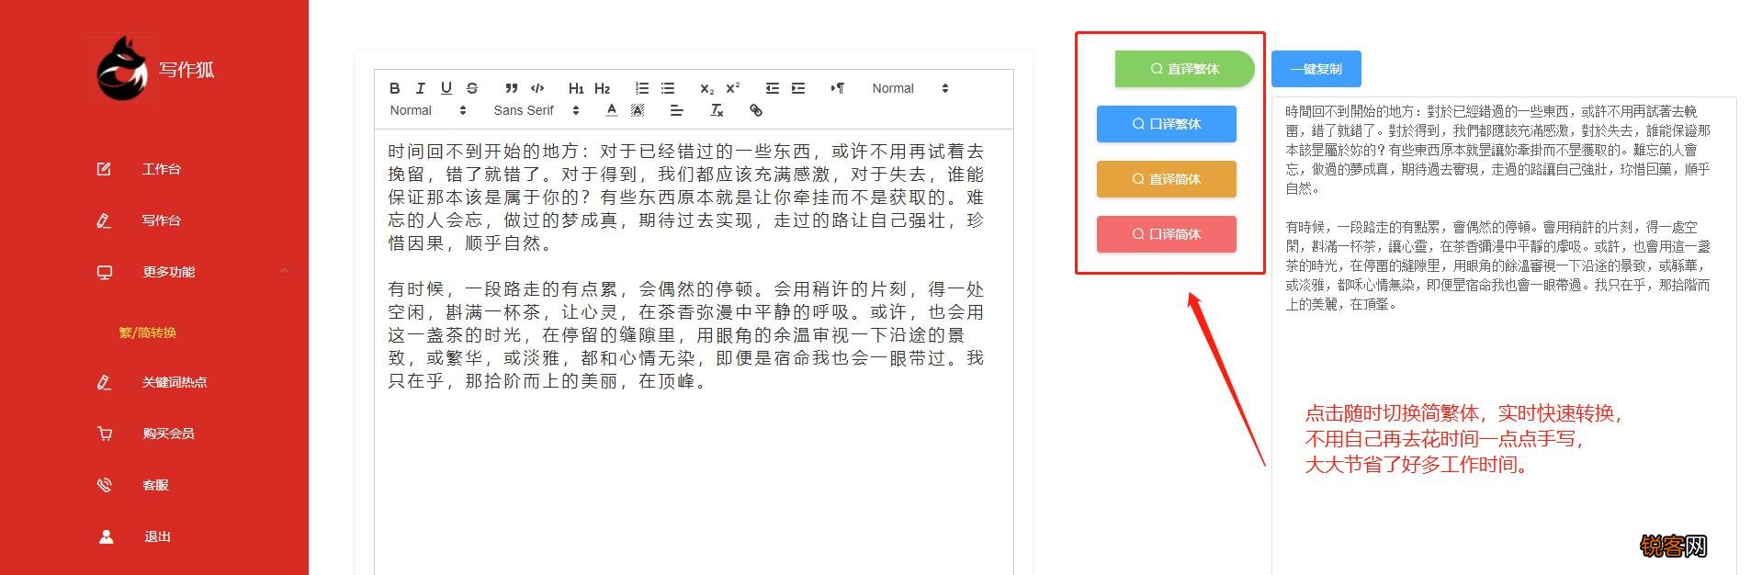Click the blue 口译繁体 button
Viewport: 1751px width, 575px height.
[1166, 124]
